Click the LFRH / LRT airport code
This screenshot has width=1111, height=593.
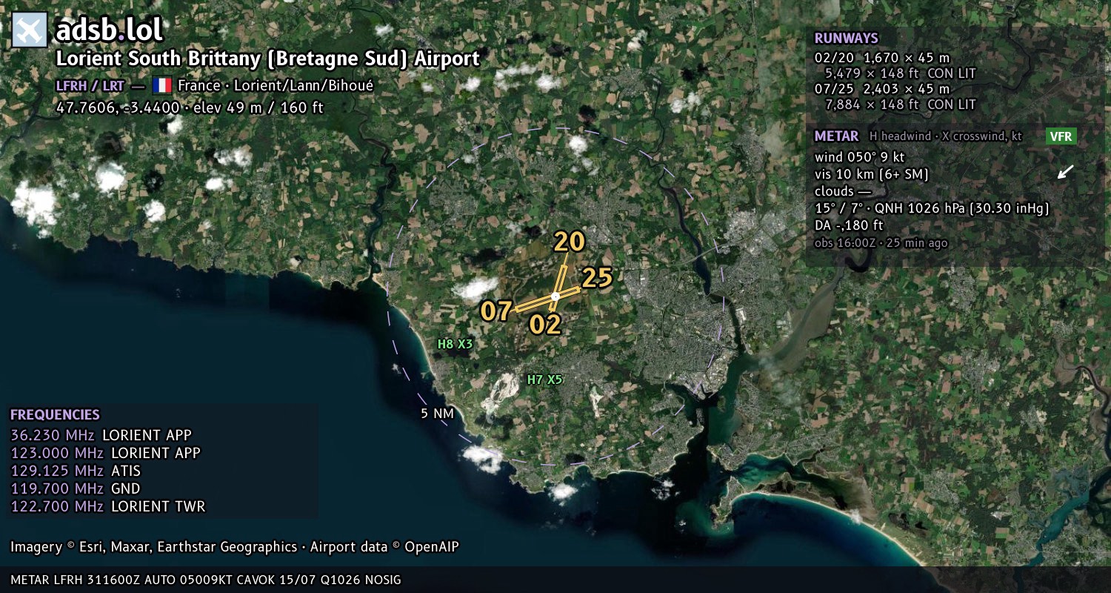click(x=90, y=85)
